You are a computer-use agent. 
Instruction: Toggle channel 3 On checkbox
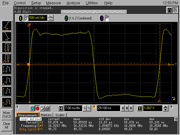click(x=107, y=20)
